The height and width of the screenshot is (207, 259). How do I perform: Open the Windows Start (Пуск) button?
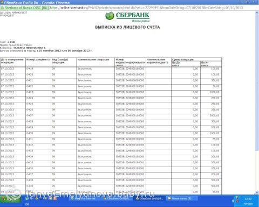pos(10,199)
